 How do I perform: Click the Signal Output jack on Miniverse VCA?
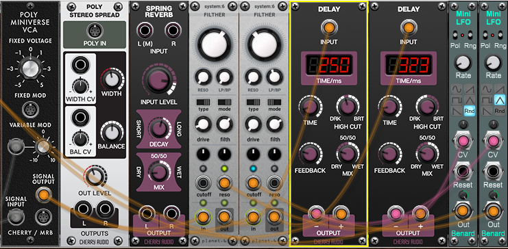43,195
